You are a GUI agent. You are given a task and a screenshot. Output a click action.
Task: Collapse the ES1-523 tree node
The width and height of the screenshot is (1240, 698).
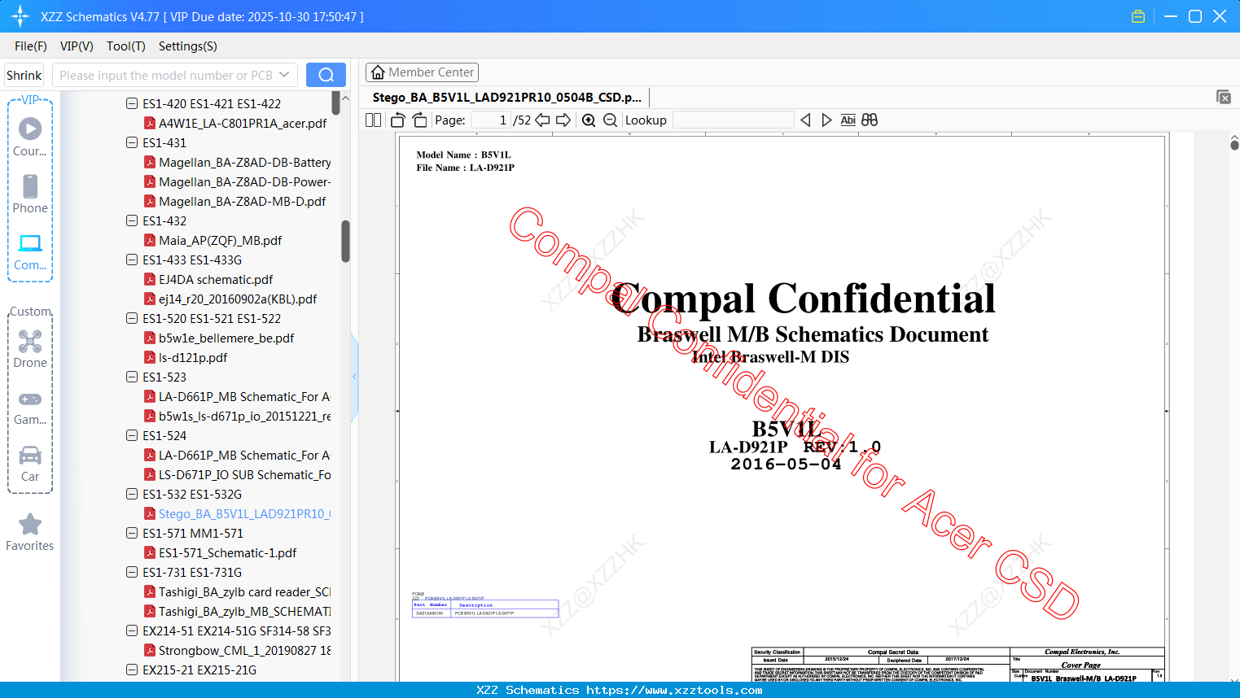[132, 377]
